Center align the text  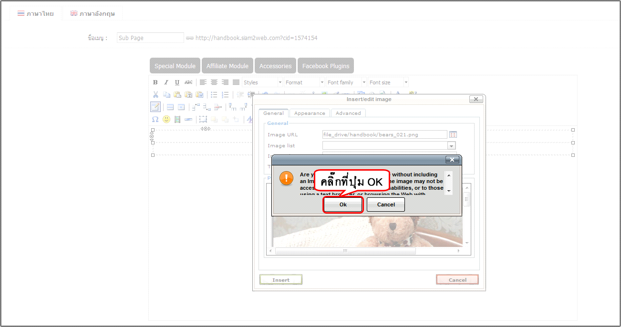[214, 82]
